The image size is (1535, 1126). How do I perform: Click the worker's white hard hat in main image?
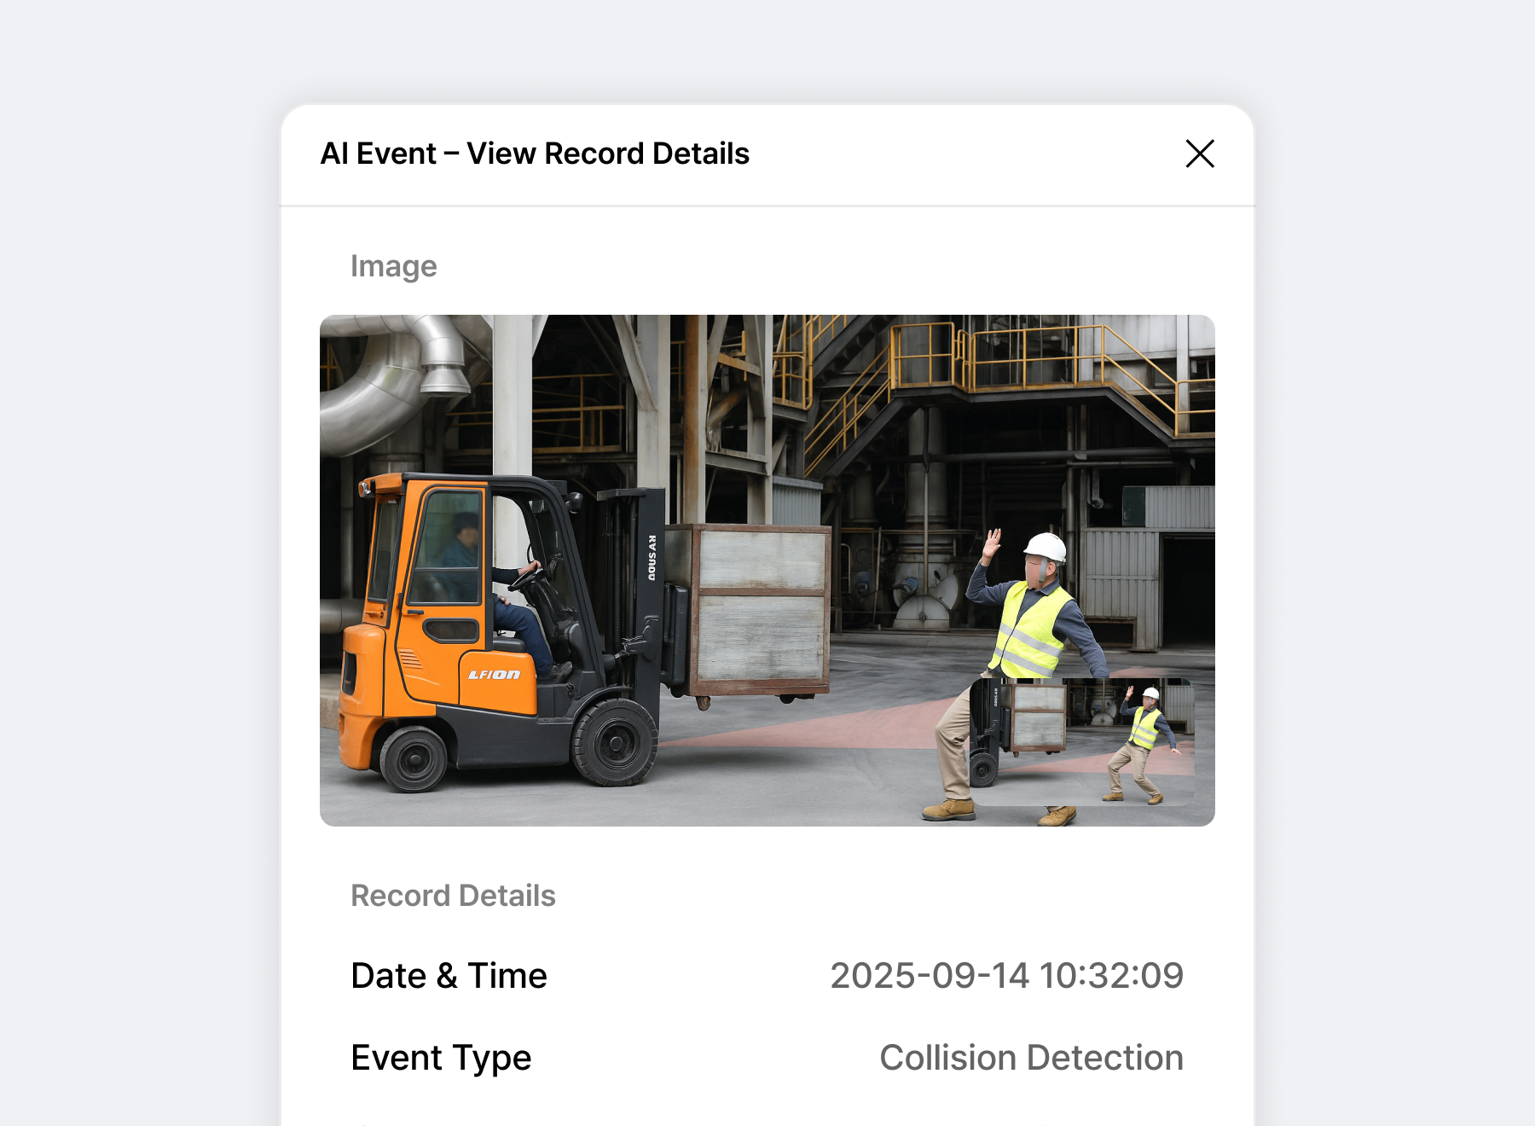(x=1046, y=547)
